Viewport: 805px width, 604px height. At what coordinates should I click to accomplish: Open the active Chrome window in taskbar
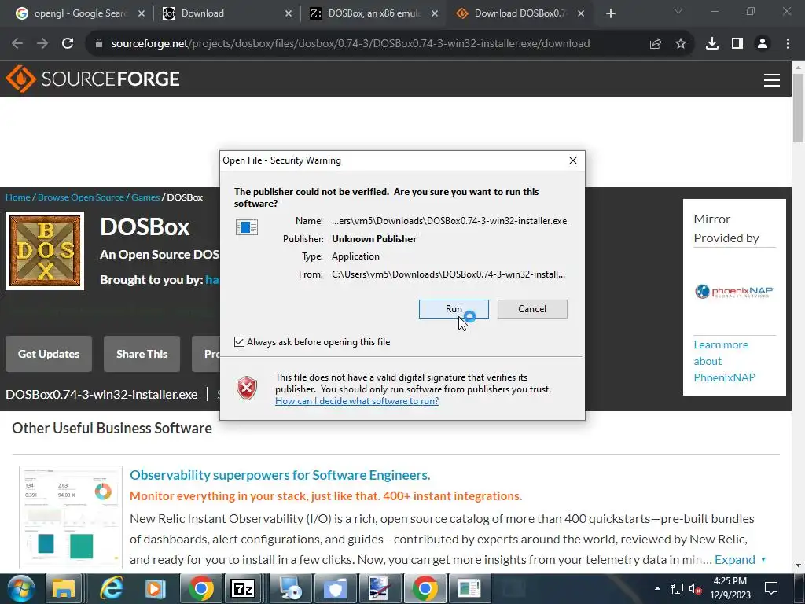tap(425, 588)
